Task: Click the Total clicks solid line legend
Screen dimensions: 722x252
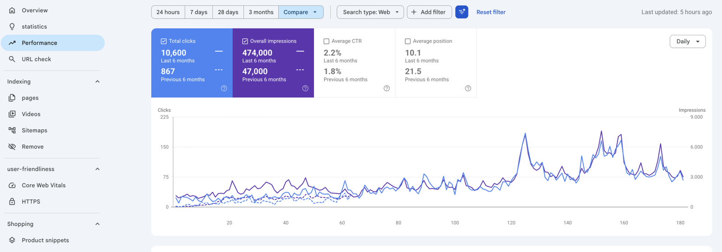Action: pos(219,51)
